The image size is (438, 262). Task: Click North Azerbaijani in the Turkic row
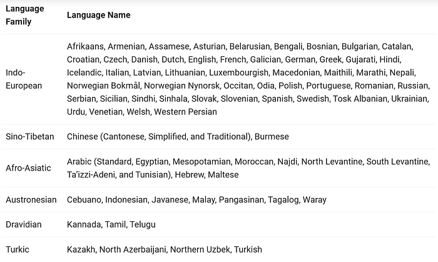[133, 249]
